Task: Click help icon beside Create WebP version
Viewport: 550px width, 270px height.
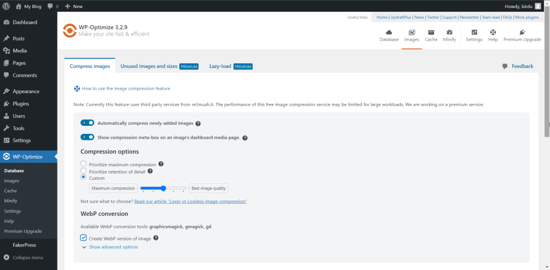Action: (156, 238)
